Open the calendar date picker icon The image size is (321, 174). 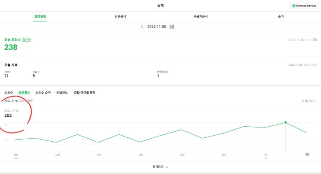click(x=172, y=27)
